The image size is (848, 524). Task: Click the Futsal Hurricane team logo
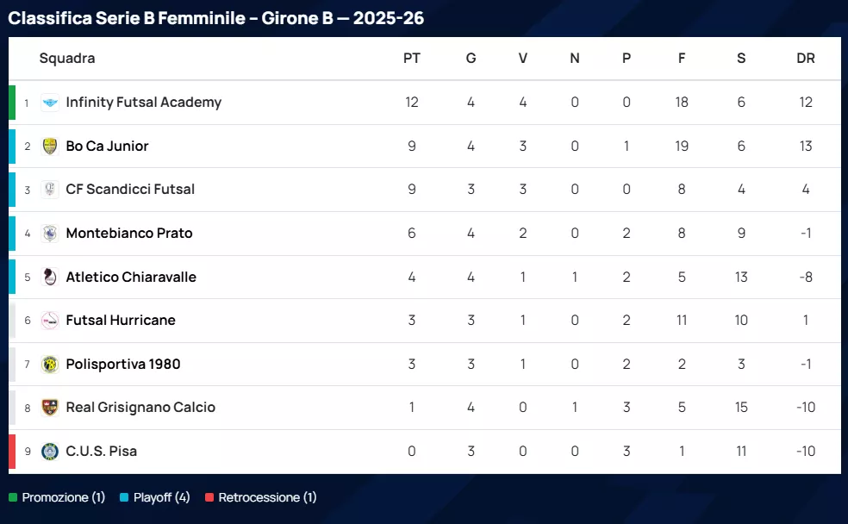(x=50, y=321)
